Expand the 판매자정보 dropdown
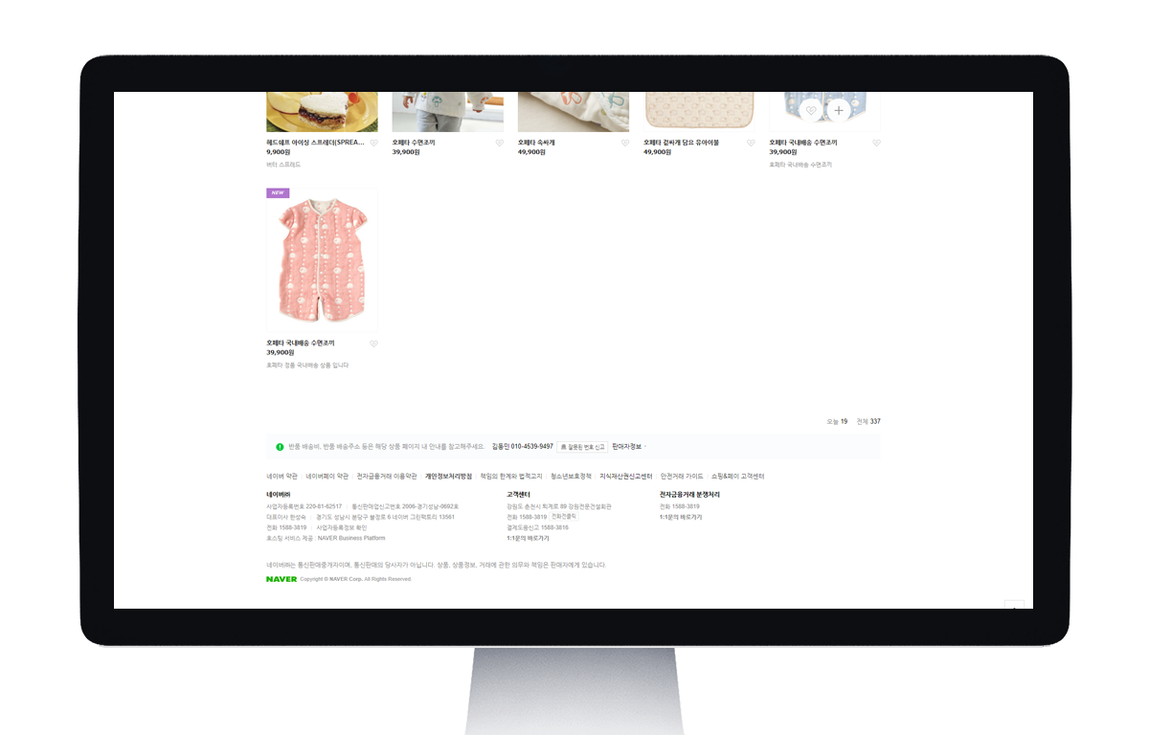Screen dimensions: 1149x735 click(x=629, y=446)
